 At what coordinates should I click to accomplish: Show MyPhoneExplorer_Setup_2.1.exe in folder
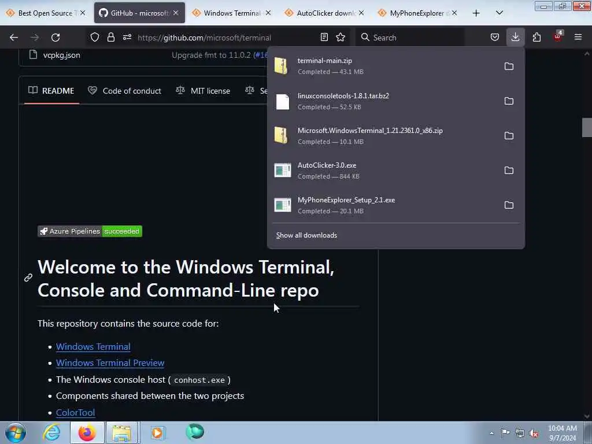coord(509,205)
